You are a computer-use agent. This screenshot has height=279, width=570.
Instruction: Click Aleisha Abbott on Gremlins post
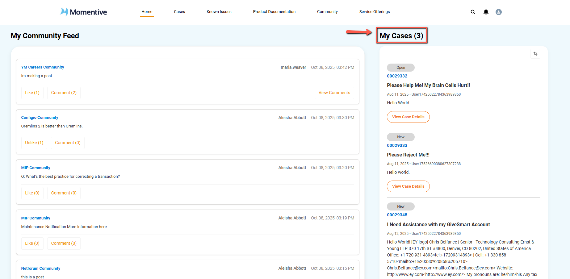(292, 118)
